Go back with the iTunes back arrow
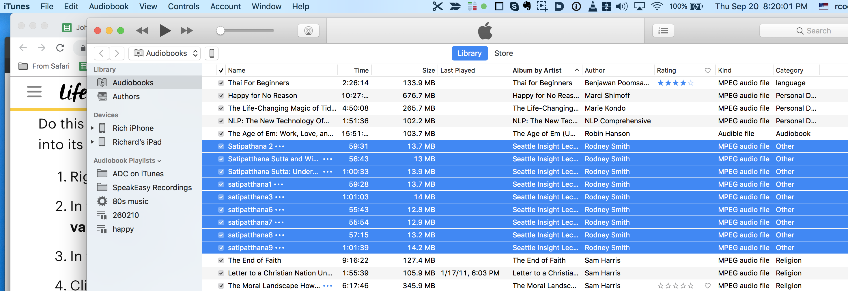Image resolution: width=848 pixels, height=291 pixels. click(x=101, y=53)
